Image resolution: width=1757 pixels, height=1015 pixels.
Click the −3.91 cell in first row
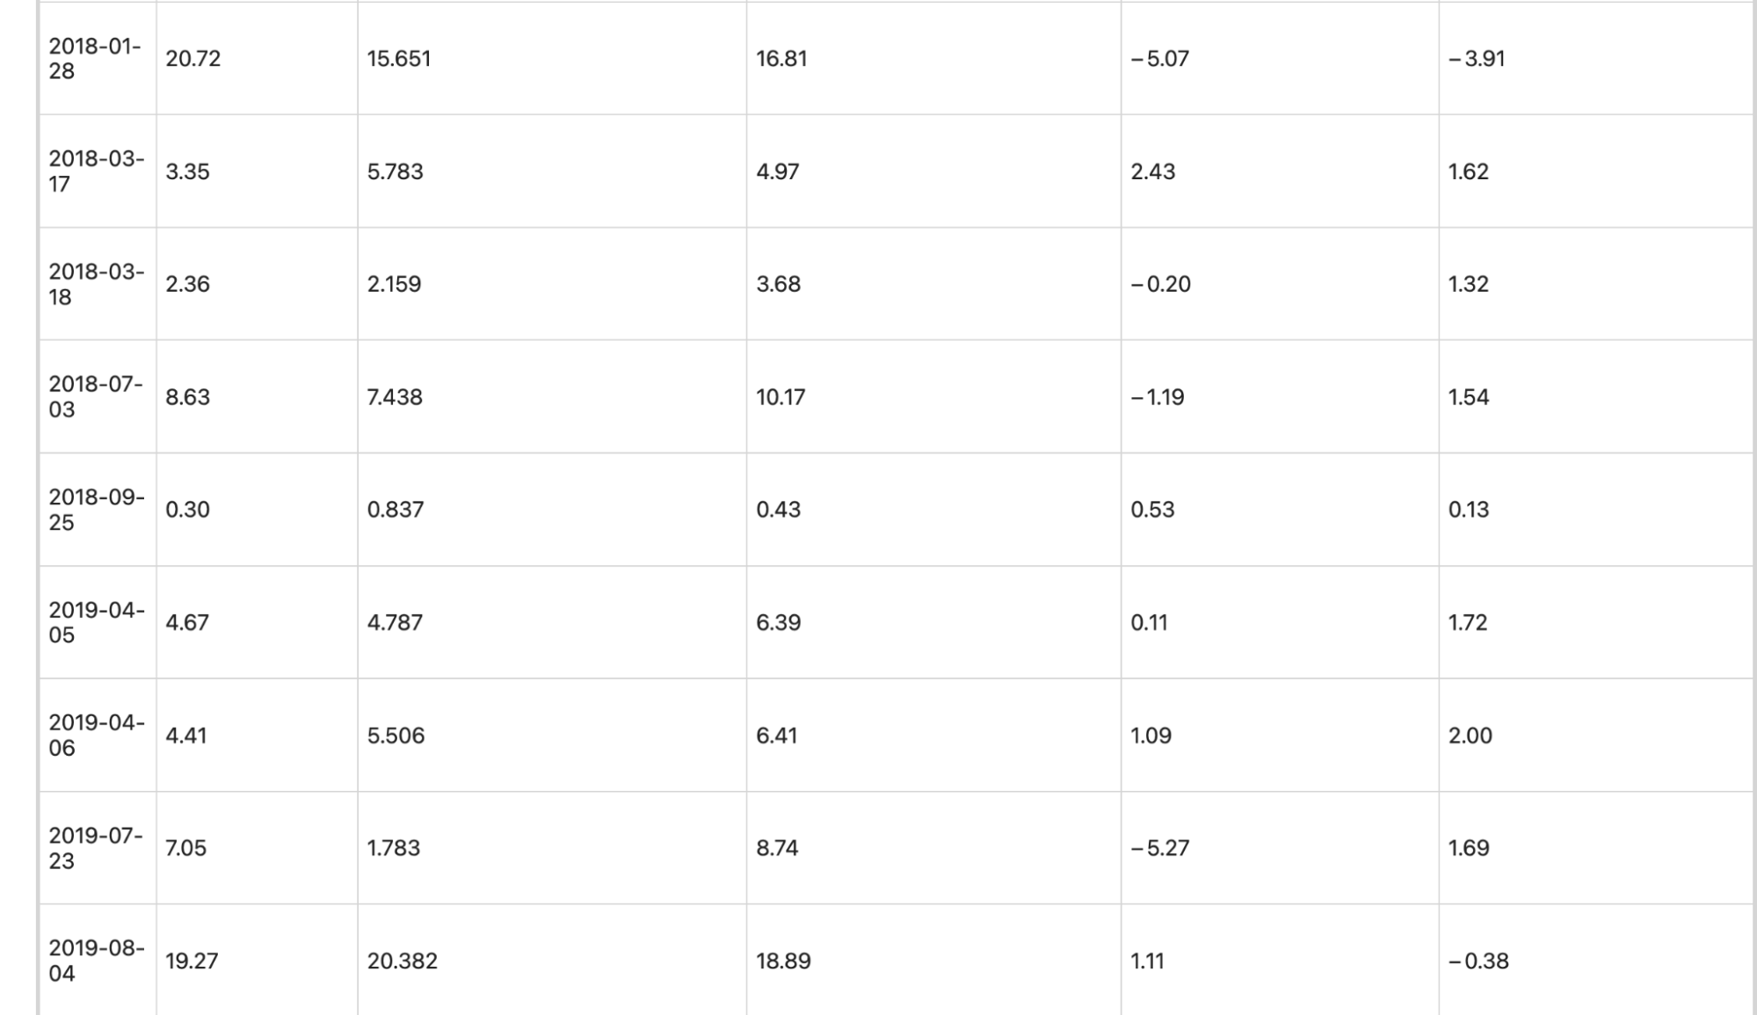click(1596, 58)
